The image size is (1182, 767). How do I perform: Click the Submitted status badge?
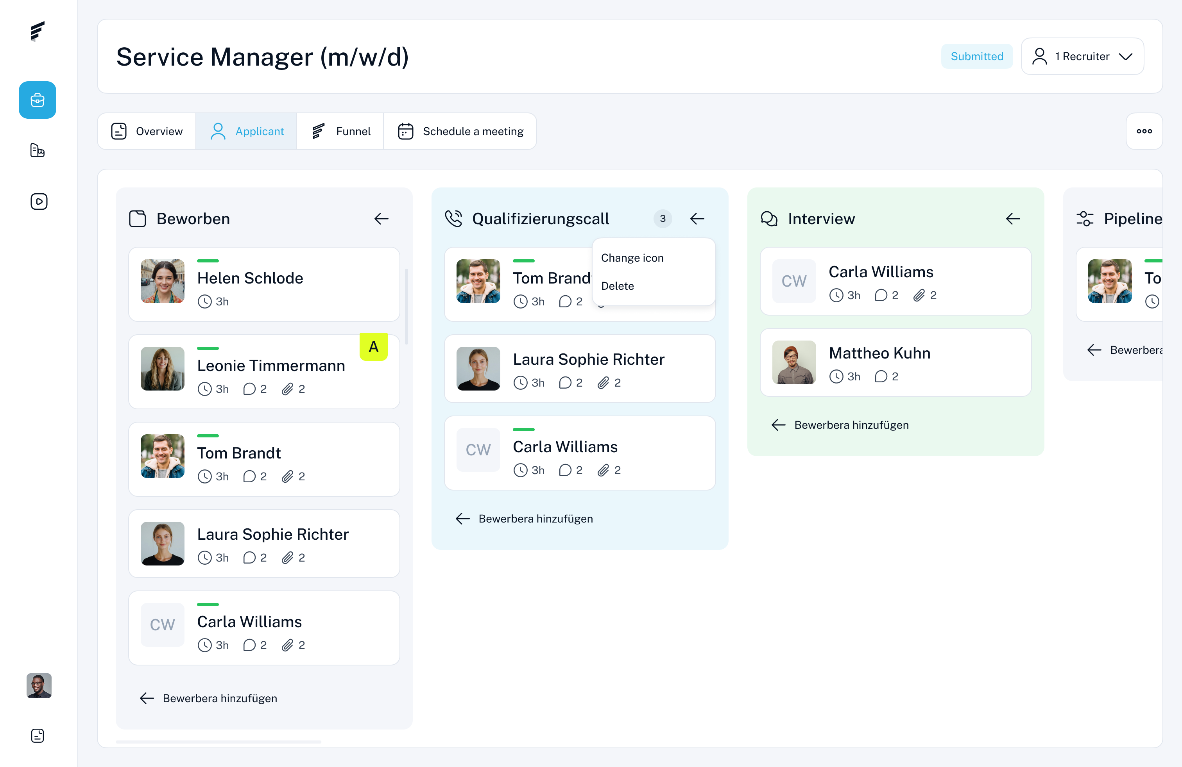pyautogui.click(x=977, y=57)
